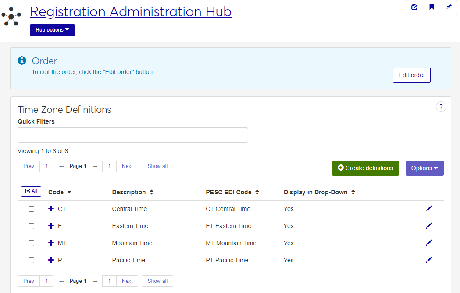The image size is (460, 293).
Task: Toggle the select All checkbox button
Action: click(x=31, y=192)
